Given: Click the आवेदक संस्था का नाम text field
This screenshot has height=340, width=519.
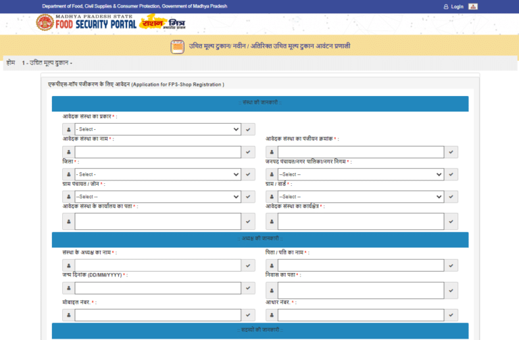Looking at the screenshot, I should click(158, 152).
